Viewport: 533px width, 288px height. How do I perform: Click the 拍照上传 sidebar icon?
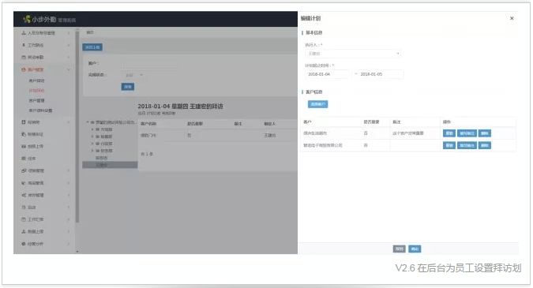(24, 146)
